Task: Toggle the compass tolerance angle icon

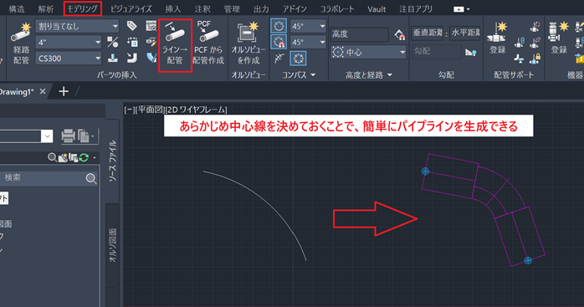Action: [x=279, y=58]
